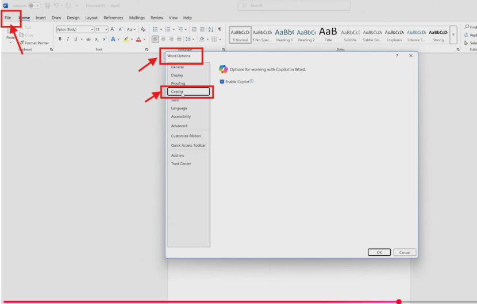The width and height of the screenshot is (477, 304).
Task: Go to the Layout tab
Action: [x=91, y=18]
